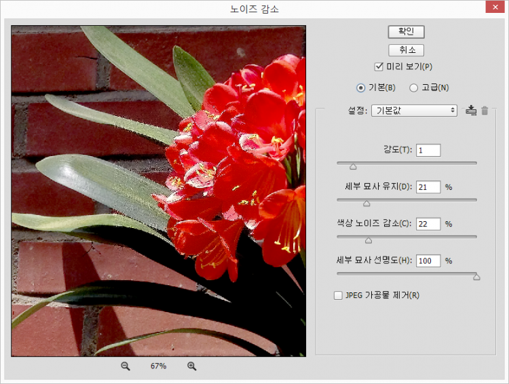
Task: Click the 강도 value input field
Action: coord(428,151)
